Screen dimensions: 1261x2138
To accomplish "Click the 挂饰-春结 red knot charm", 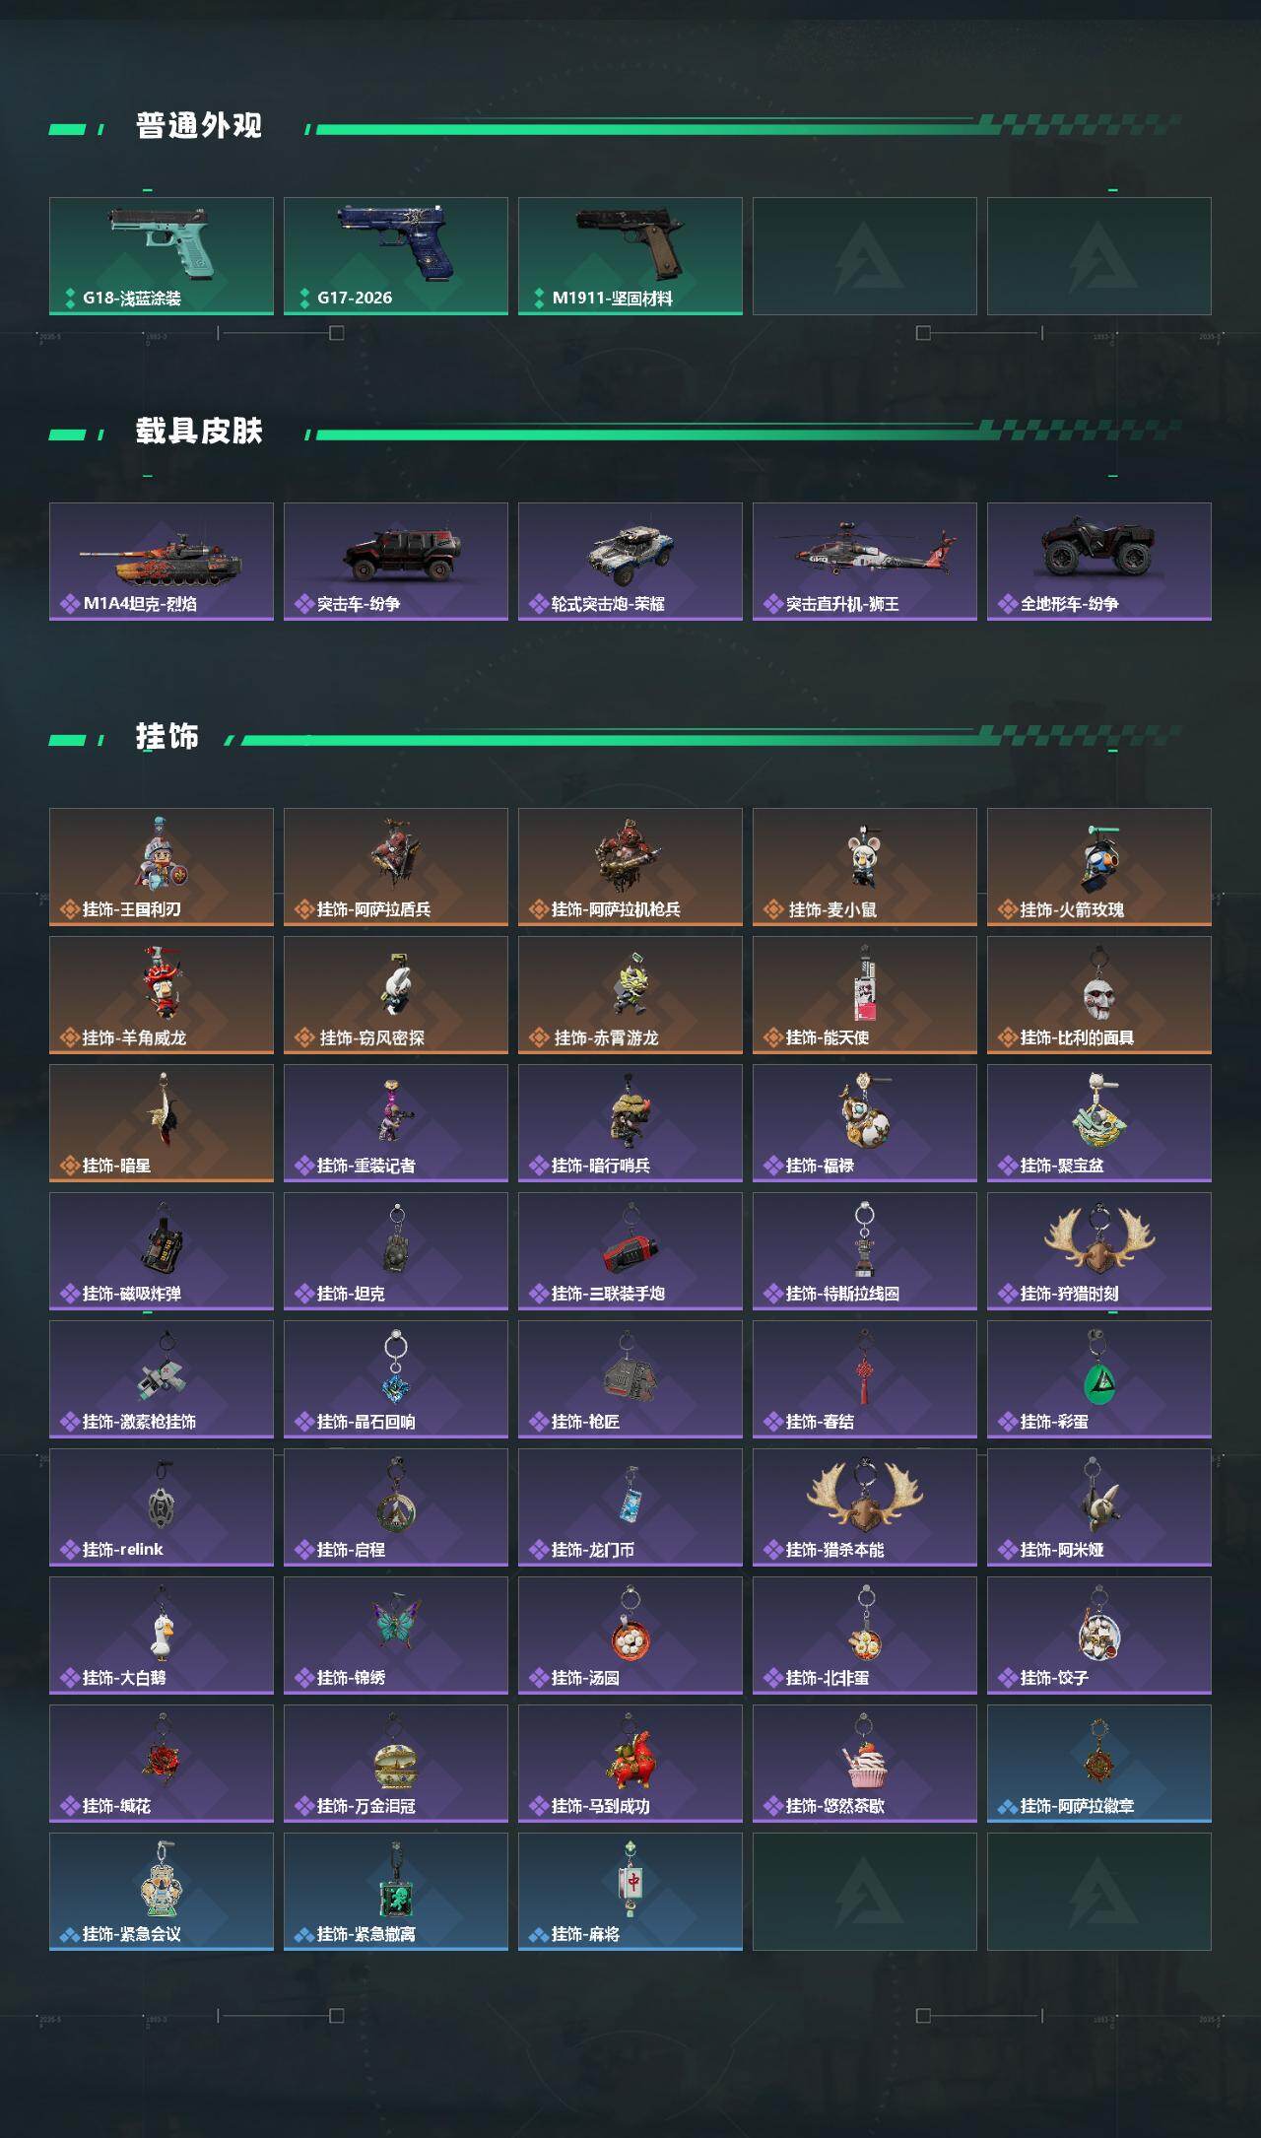I will [865, 1379].
